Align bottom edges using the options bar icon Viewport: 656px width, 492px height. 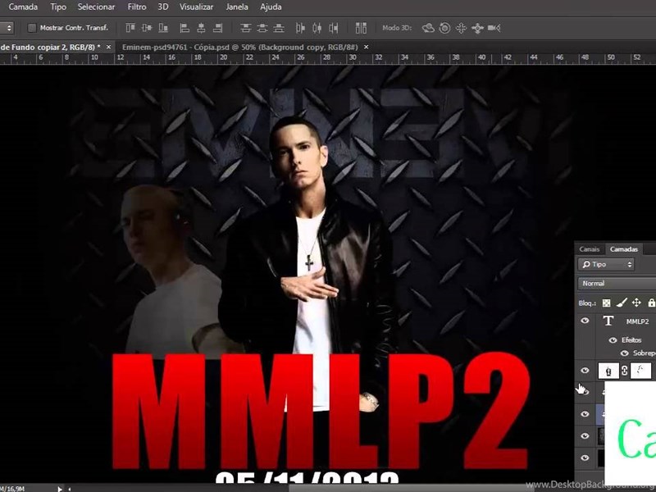click(x=163, y=28)
